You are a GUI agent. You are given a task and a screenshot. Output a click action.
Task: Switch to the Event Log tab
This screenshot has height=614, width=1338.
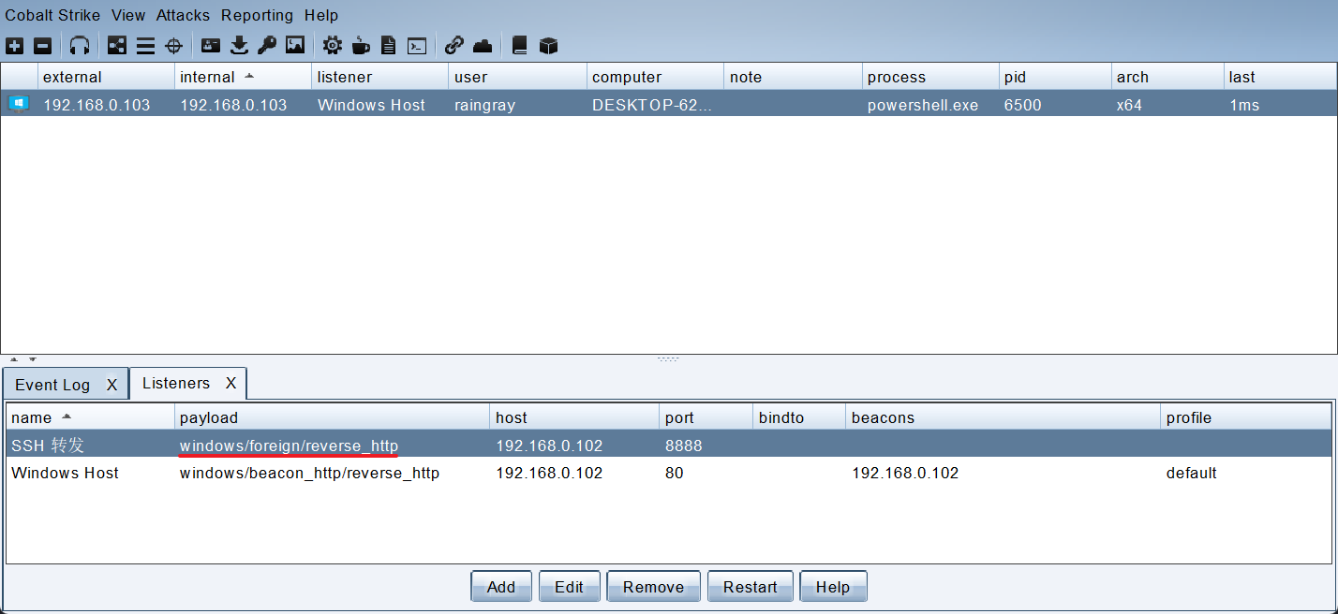tap(52, 385)
